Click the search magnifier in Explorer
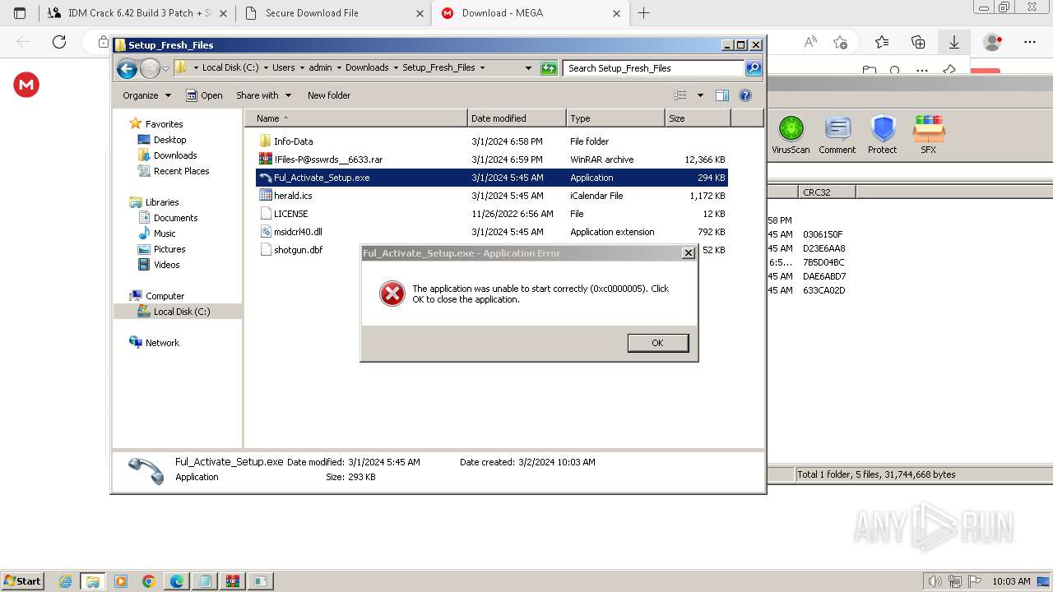 tap(753, 68)
